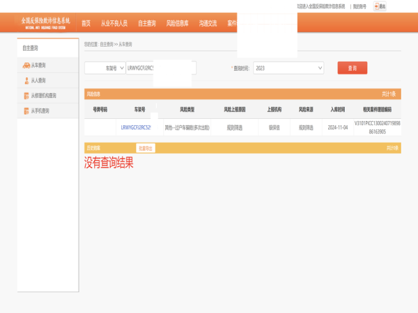This screenshot has height=313, width=418.
Task: Open the 从业不良人员 navigation tab
Action: (114, 24)
